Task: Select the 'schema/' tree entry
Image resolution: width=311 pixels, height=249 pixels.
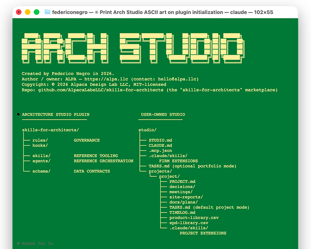Action: 41,171
